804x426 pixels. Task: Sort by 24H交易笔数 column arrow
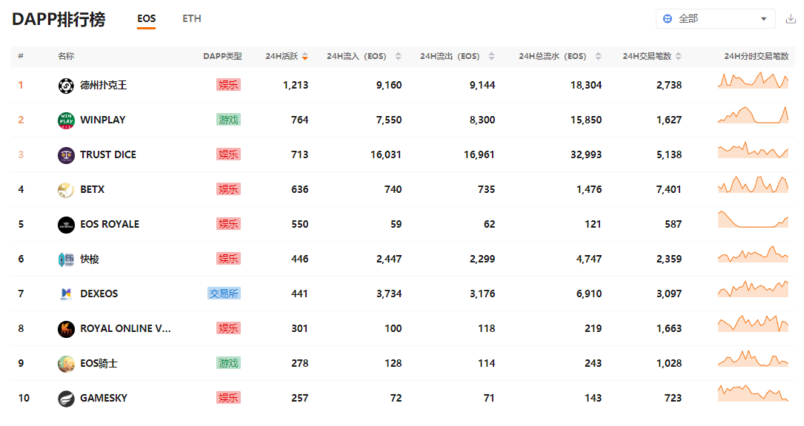[x=678, y=56]
